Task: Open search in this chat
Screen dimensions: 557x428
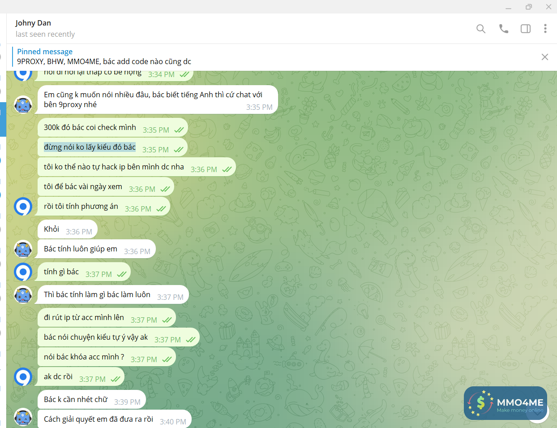Action: [481, 29]
